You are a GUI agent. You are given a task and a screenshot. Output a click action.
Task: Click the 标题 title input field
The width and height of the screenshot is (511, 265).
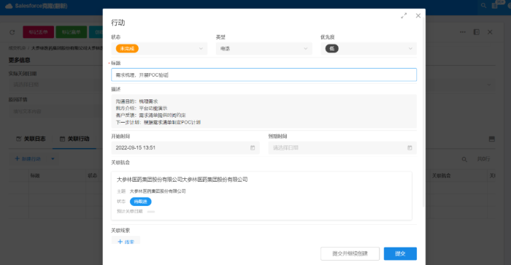264,74
